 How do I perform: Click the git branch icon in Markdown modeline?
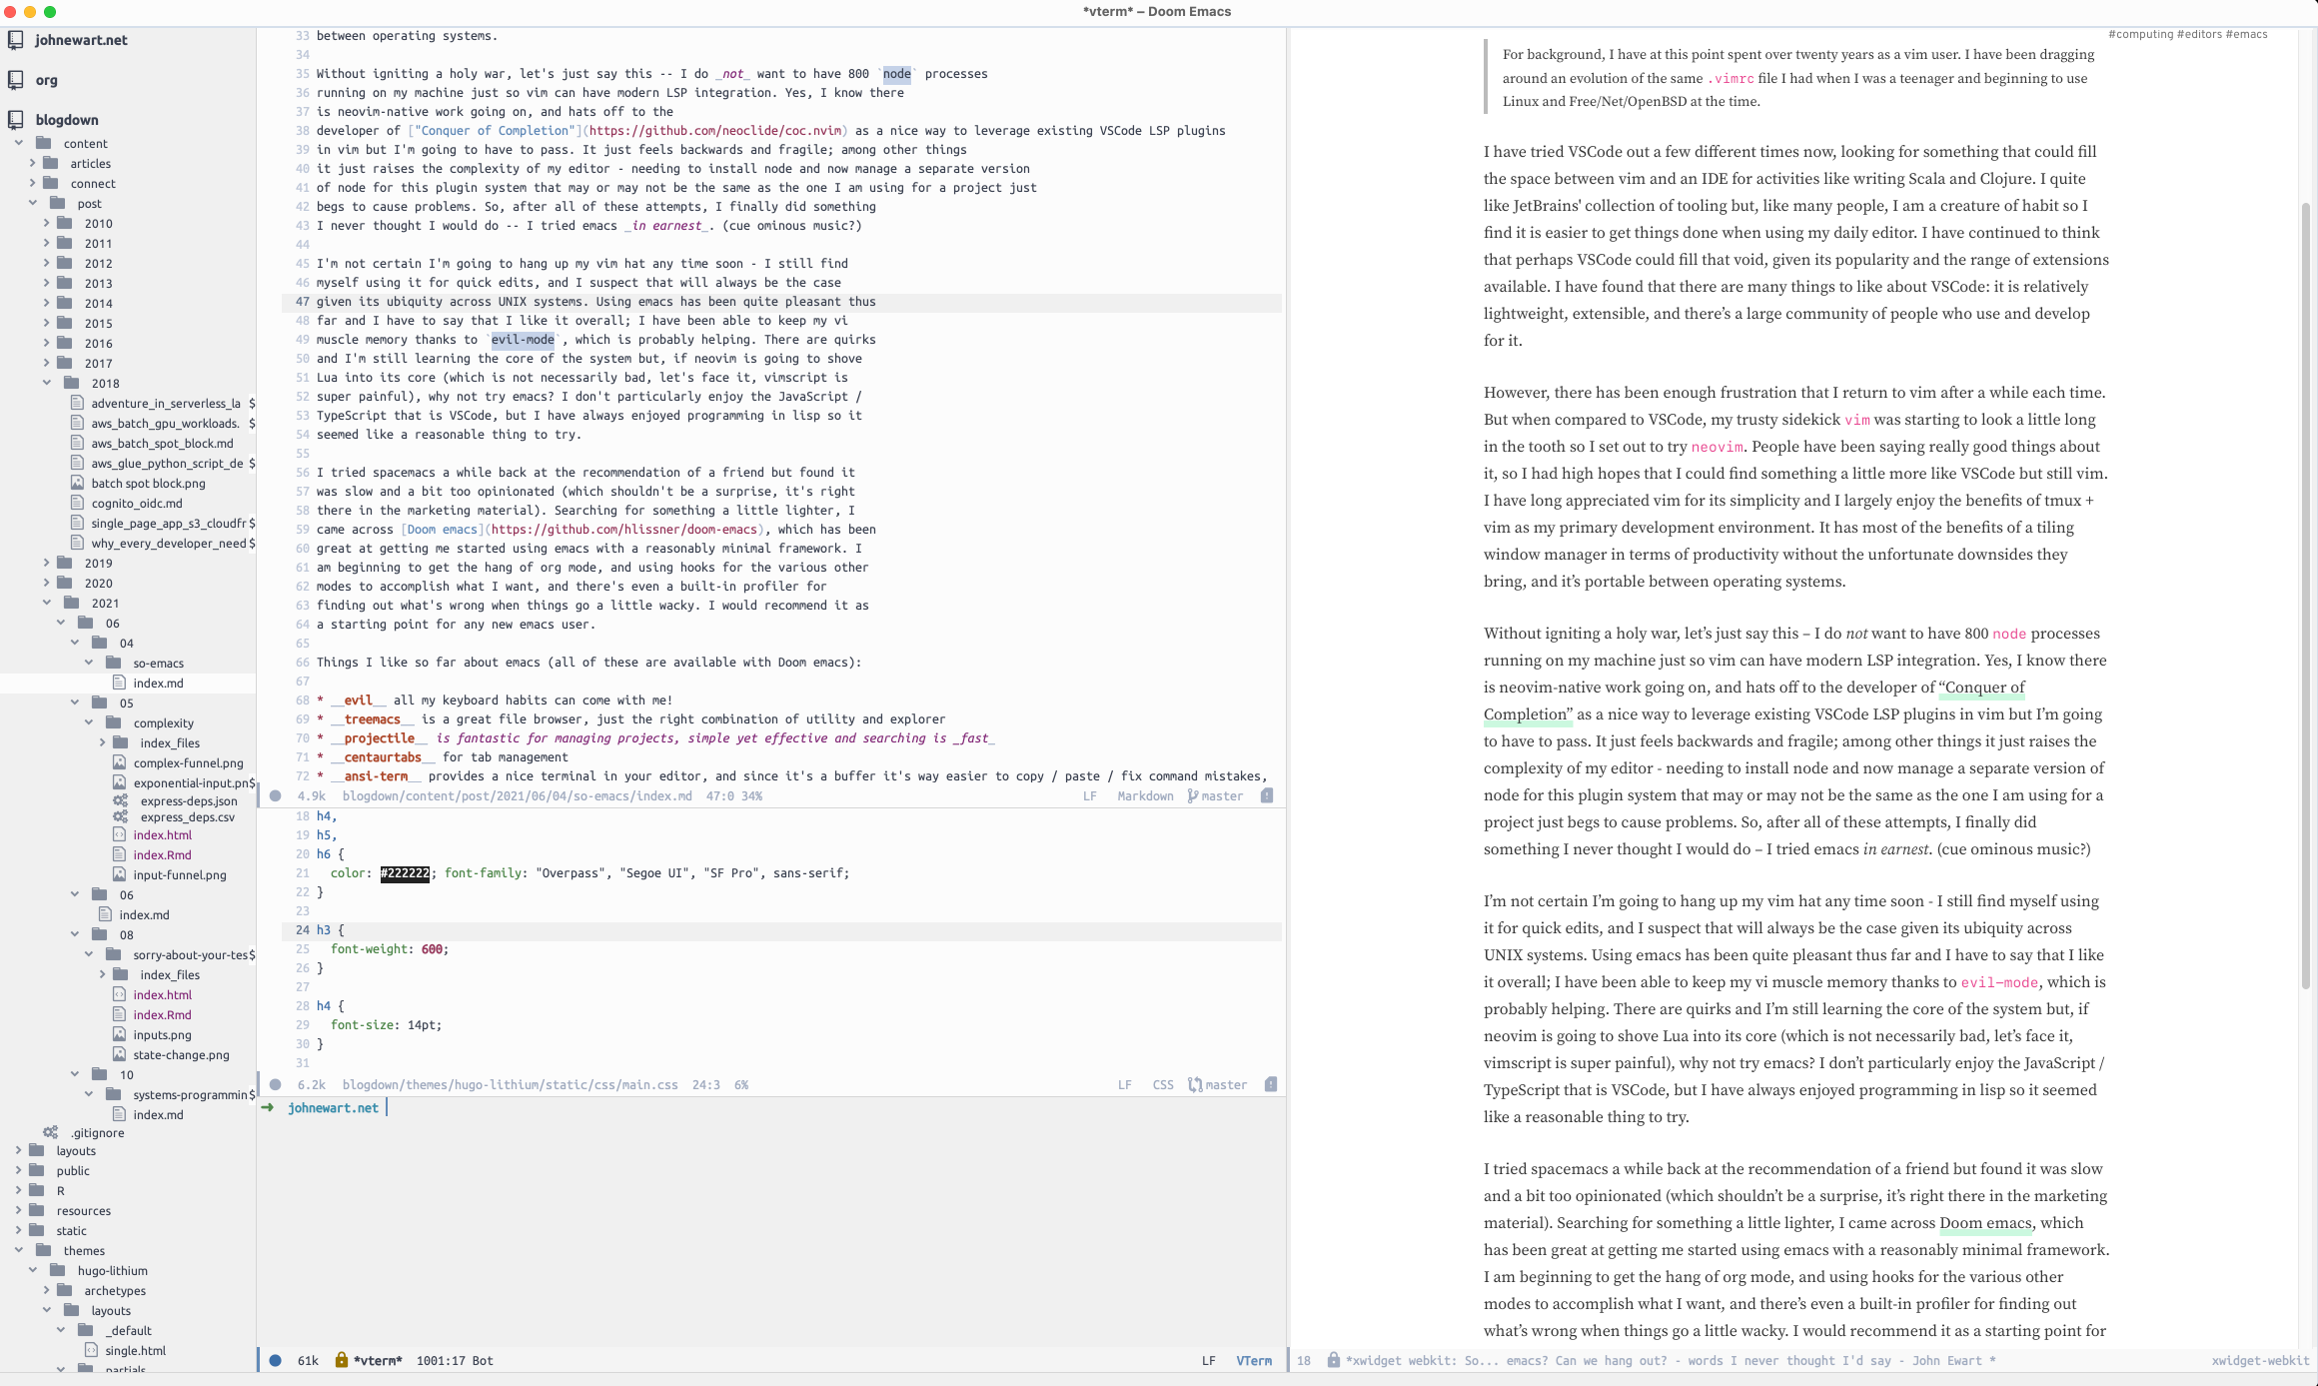click(x=1193, y=796)
